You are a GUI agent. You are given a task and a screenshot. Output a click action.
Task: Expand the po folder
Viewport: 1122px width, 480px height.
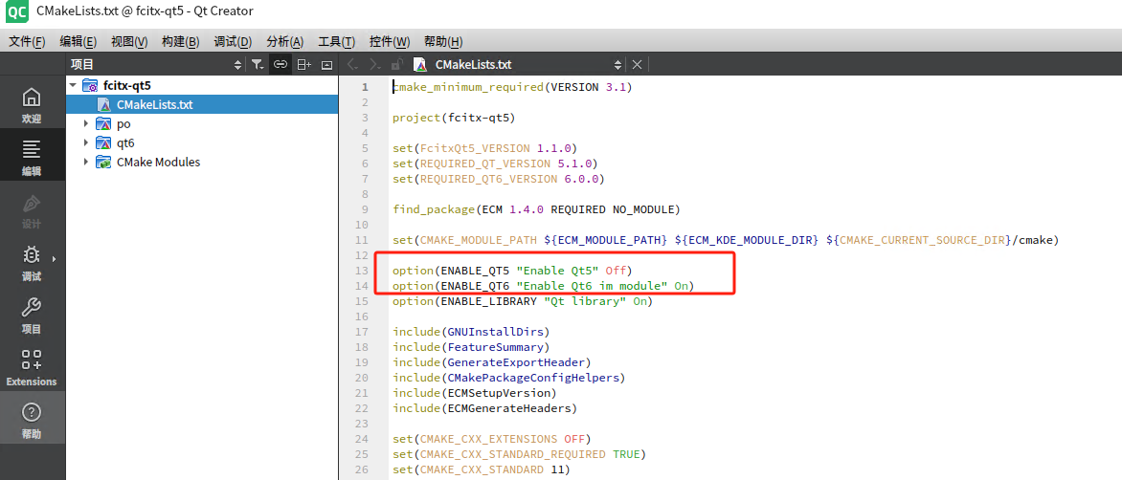pyautogui.click(x=87, y=123)
